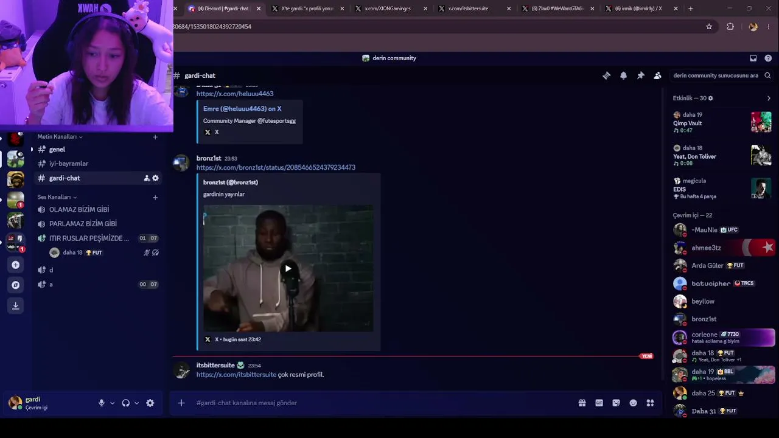
Task: Open headphone output options arrow
Action: point(136,403)
